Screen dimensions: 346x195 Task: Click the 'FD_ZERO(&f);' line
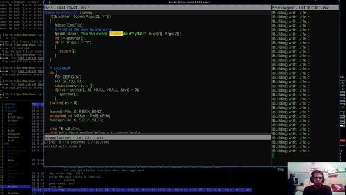point(69,77)
